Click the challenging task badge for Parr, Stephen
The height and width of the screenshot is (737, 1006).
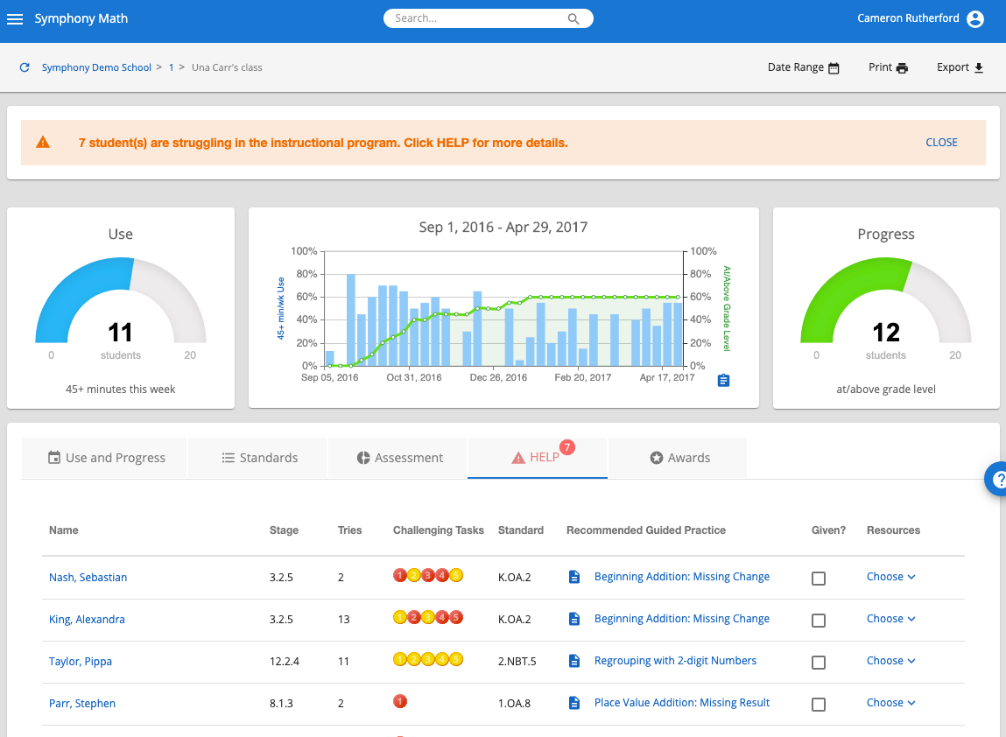[400, 701]
